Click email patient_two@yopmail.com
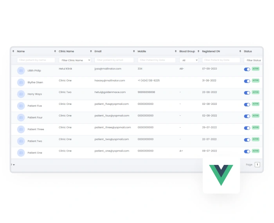 (x=112, y=139)
